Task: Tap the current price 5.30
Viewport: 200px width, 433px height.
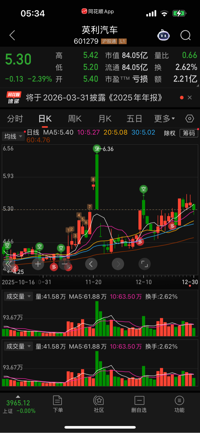Action: point(18,59)
